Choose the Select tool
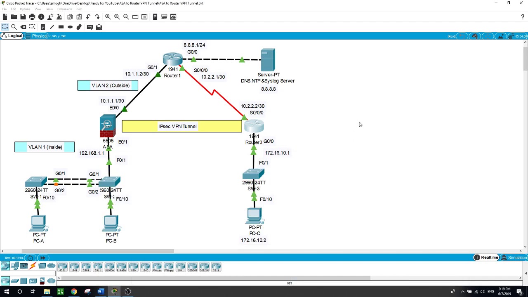The width and height of the screenshot is (528, 297). click(x=5, y=27)
